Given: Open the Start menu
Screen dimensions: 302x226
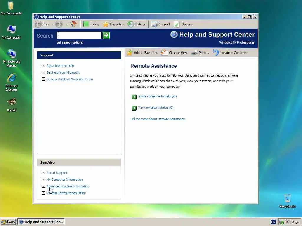Looking at the screenshot, I should coord(8,222).
